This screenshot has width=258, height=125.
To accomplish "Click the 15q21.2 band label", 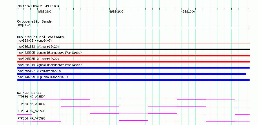I will click(x=23, y=25).
